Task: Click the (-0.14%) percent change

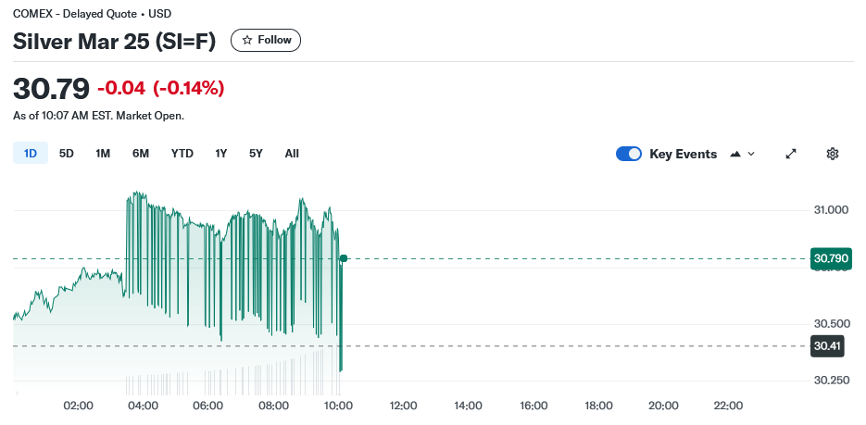Action: click(x=188, y=88)
